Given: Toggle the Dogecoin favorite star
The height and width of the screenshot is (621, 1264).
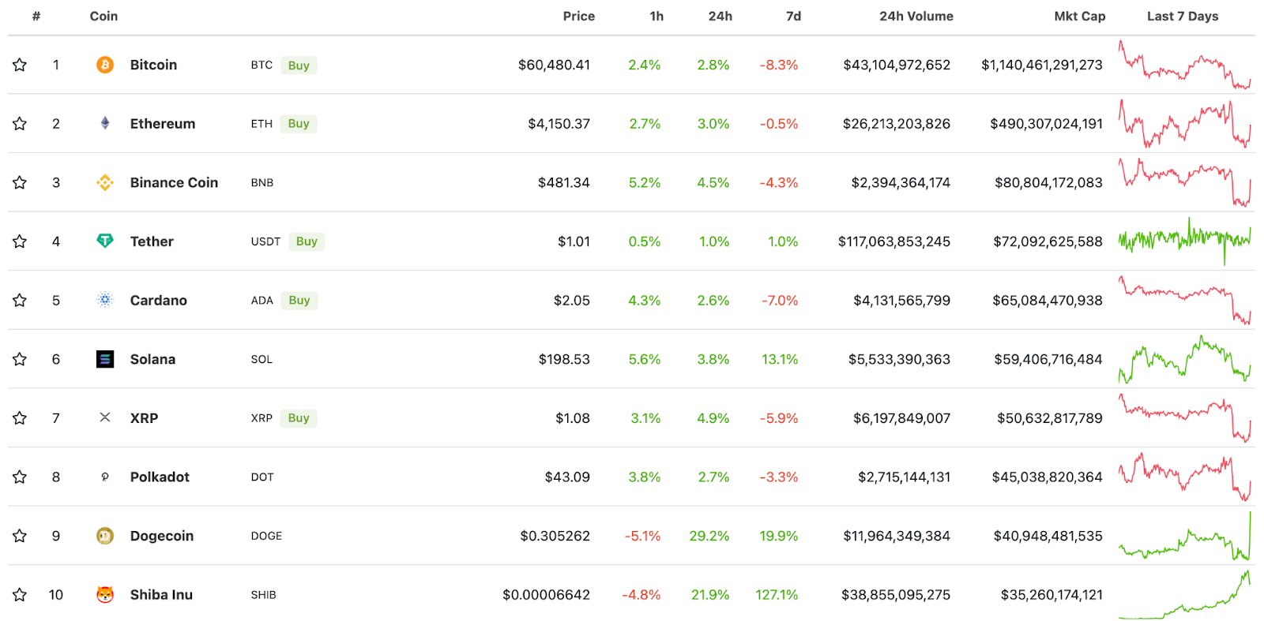Looking at the screenshot, I should [x=20, y=536].
